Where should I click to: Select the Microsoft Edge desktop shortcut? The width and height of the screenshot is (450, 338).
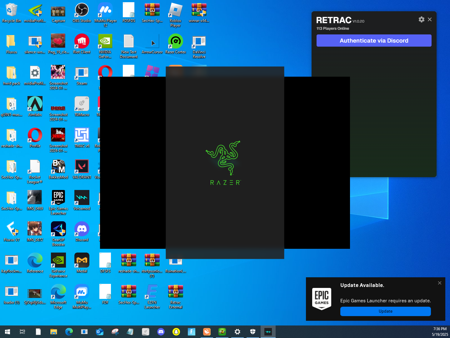[58, 297]
